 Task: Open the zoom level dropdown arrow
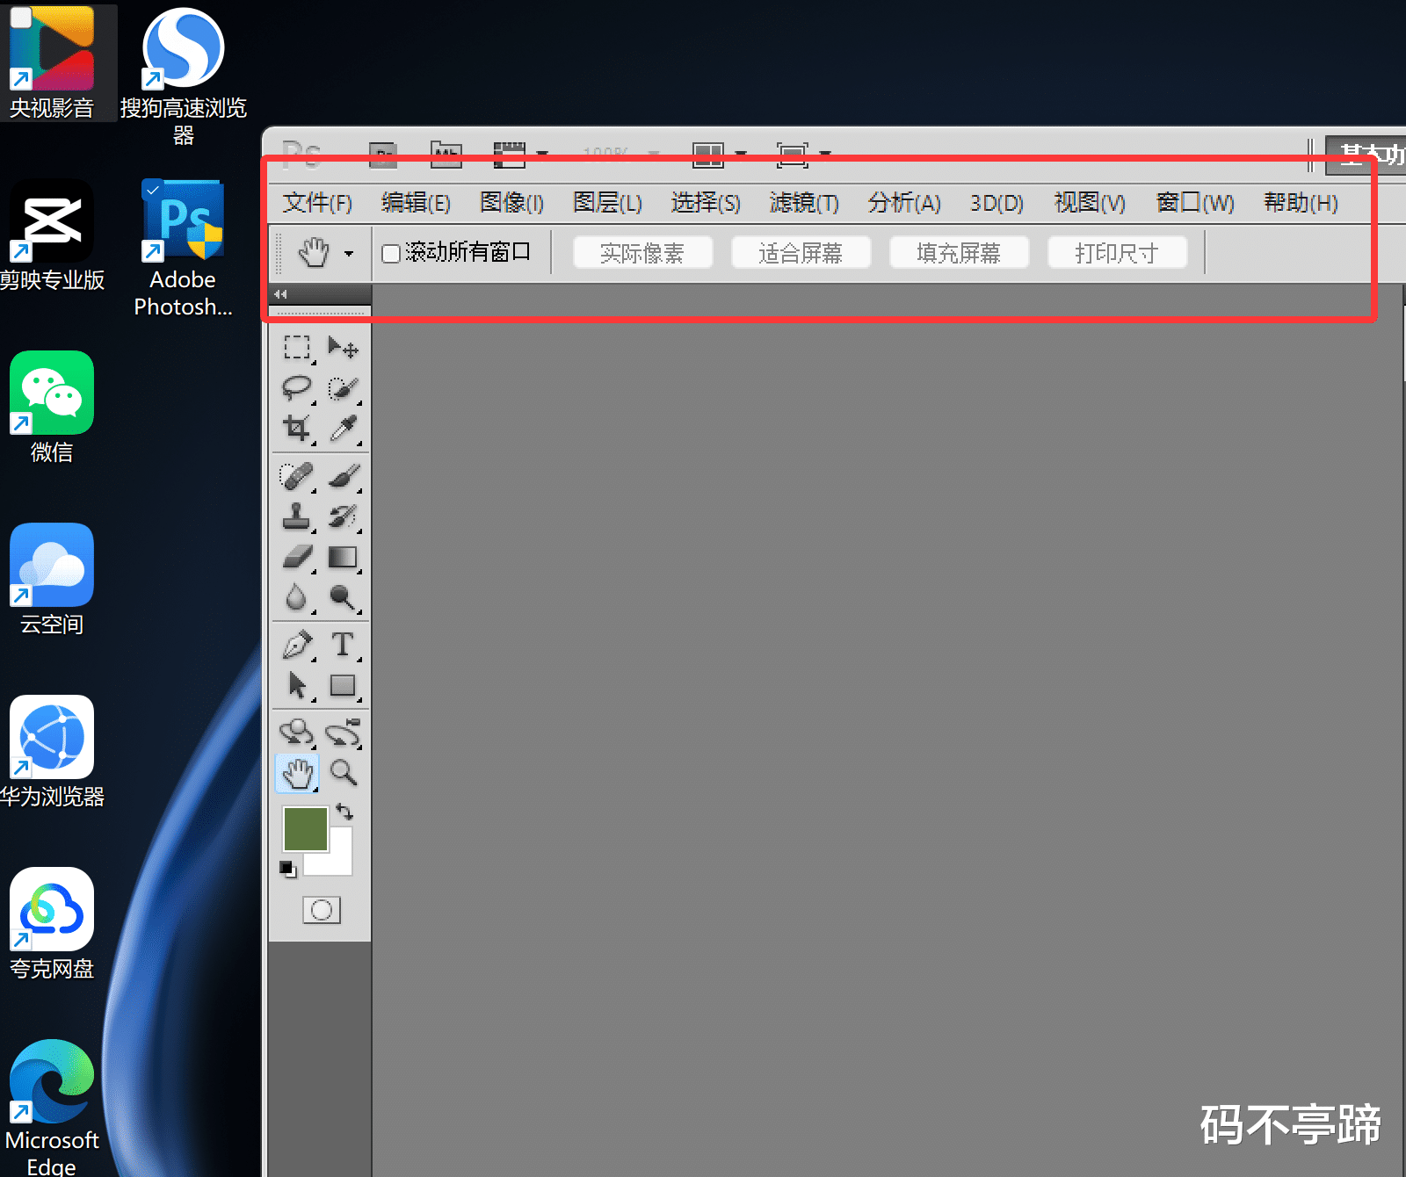(654, 155)
